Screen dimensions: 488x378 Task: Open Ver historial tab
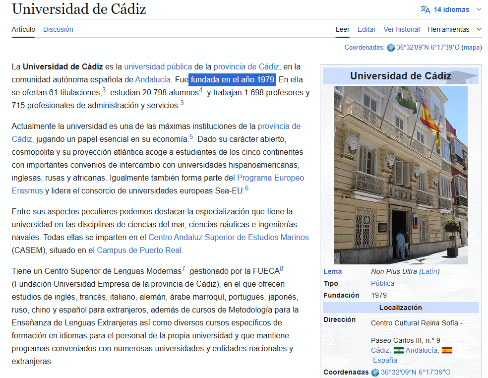click(402, 30)
